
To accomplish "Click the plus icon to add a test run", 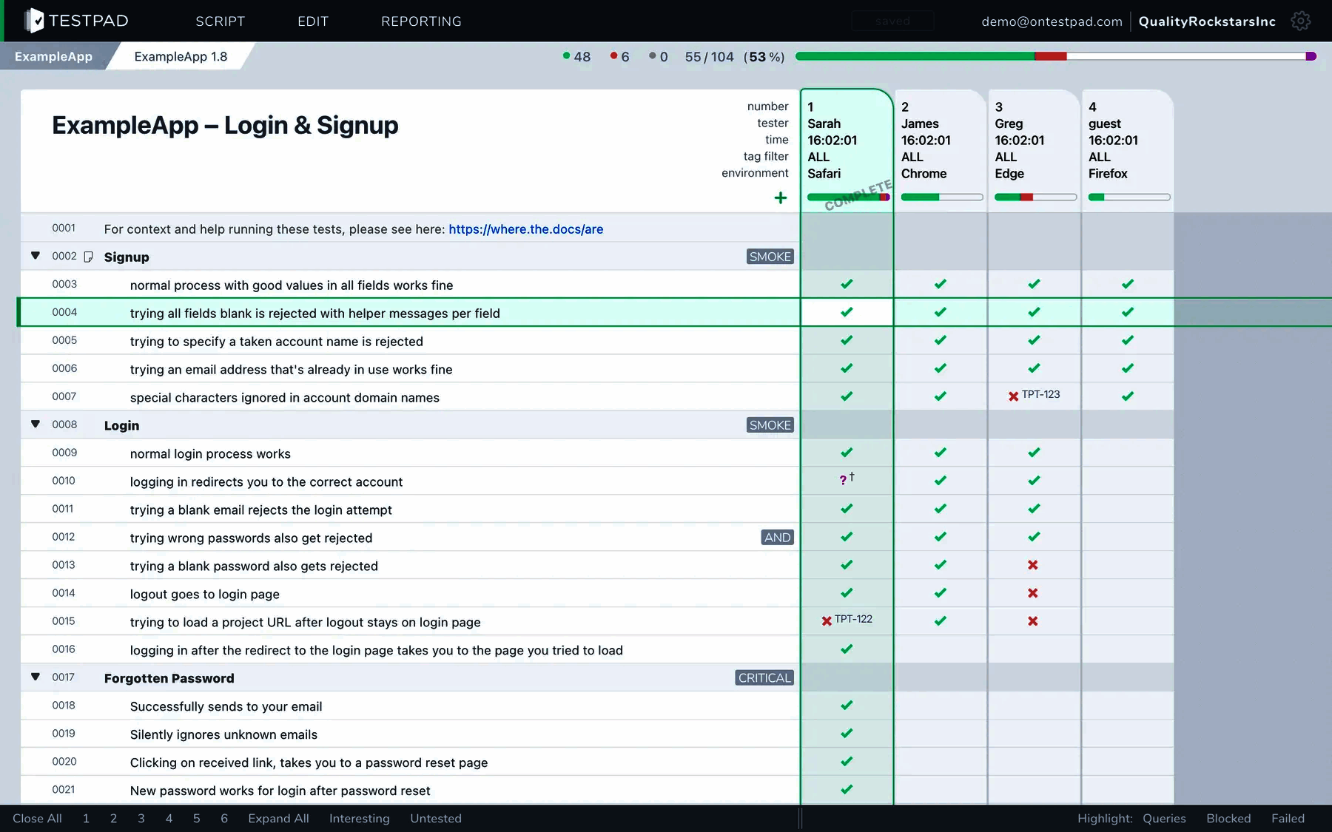I will [781, 197].
